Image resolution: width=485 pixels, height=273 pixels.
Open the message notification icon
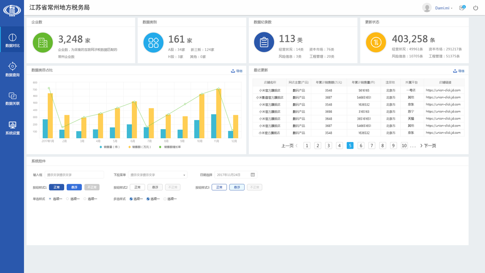coord(462,8)
